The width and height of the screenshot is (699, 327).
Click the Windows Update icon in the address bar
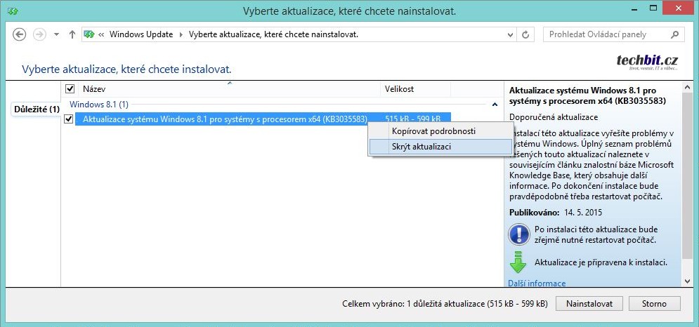click(90, 34)
